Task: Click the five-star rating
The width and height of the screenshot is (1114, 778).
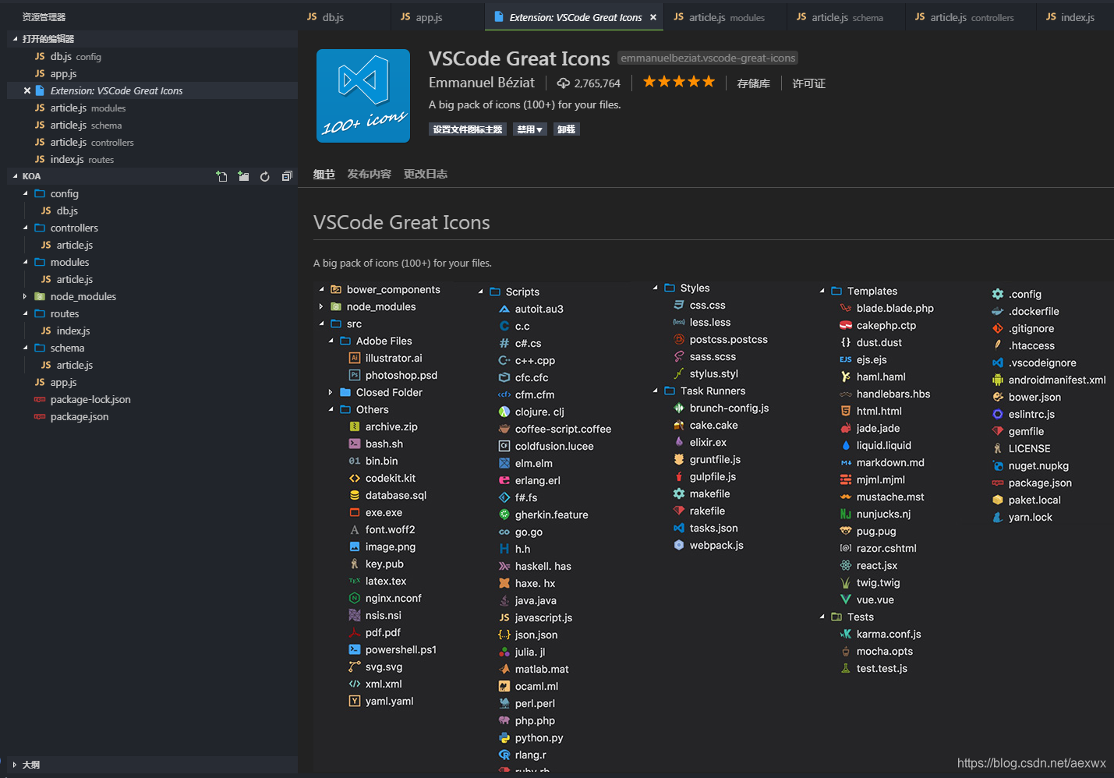Action: [678, 82]
